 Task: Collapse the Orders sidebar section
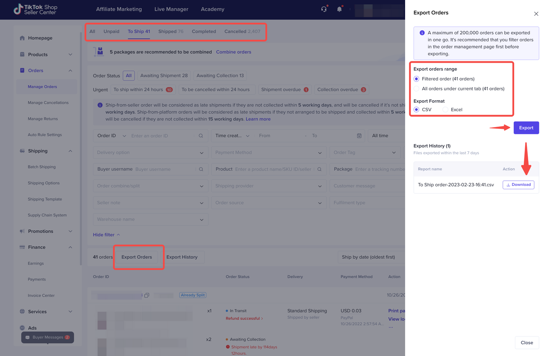71,71
